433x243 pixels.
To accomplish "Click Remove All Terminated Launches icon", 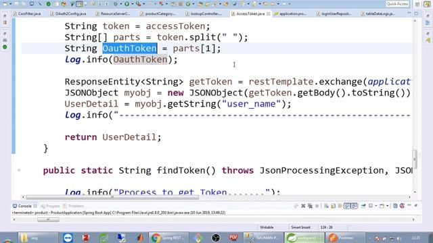I will coord(310,206).
